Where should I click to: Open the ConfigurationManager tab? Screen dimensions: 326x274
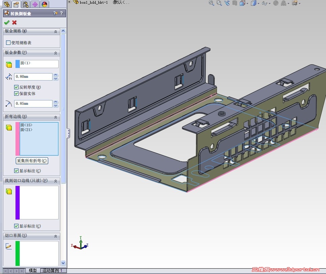26,4
